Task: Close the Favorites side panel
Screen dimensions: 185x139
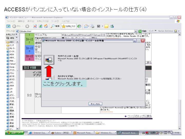Action: click(x=16, y=34)
